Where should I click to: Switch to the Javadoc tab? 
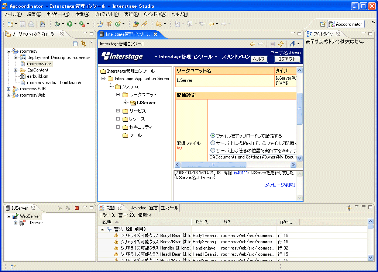click(138, 208)
